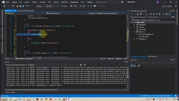Collapse the button1_Click method outline
The image size is (179, 101).
[16, 26]
